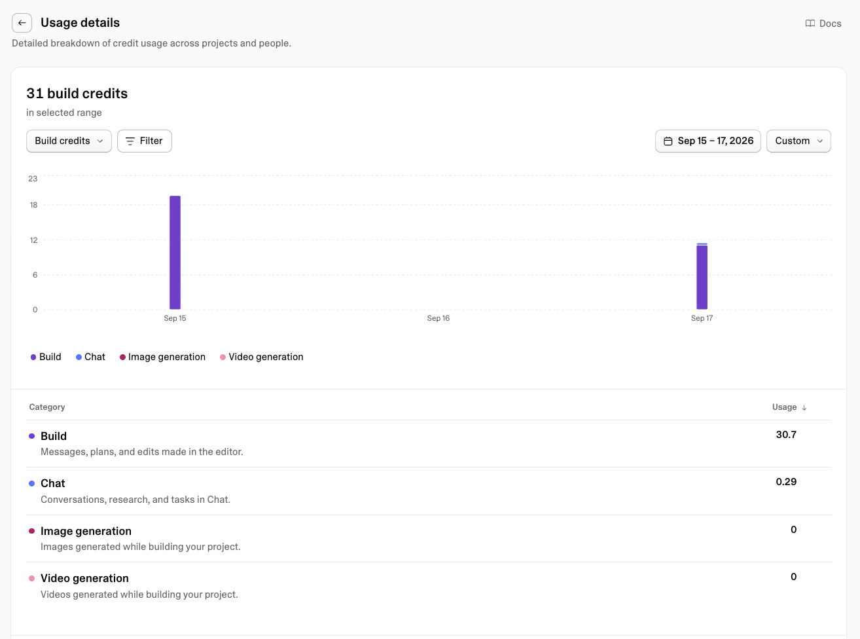This screenshot has height=639, width=860.
Task: Select the Image generation row title
Action: pos(86,531)
